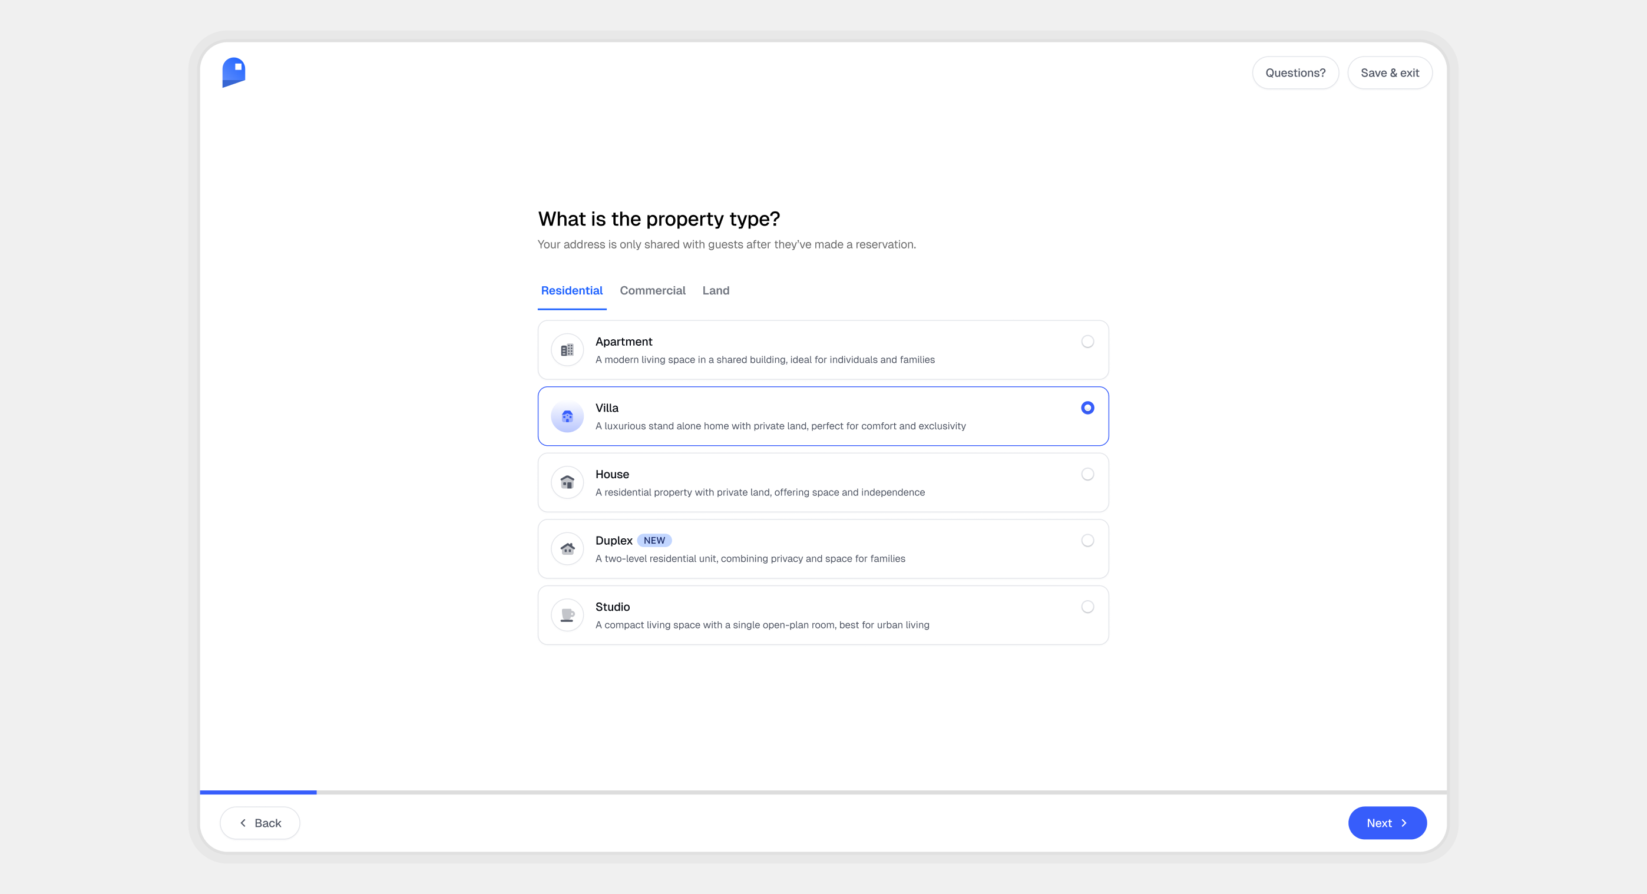Click the Duplex icon
This screenshot has width=1647, height=894.
[567, 549]
